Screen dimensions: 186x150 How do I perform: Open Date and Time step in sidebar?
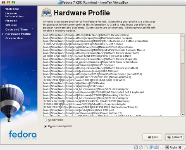tap(17, 29)
